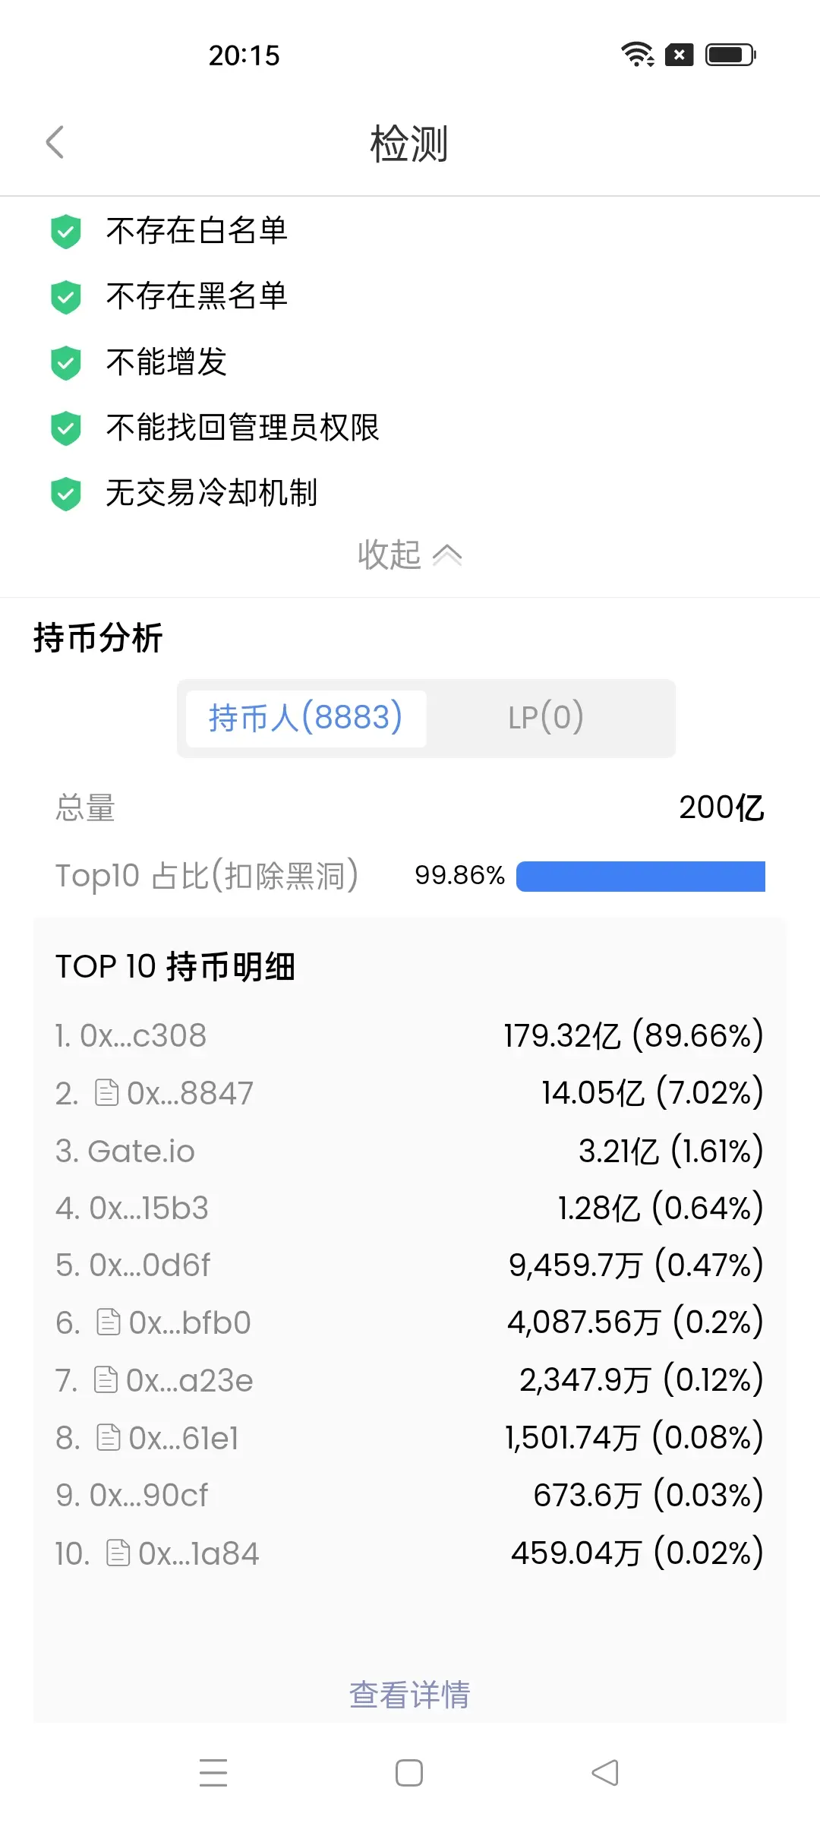The image size is (820, 1823).
Task: Tap the 不能找回管理员权限 check item
Action: (x=242, y=428)
